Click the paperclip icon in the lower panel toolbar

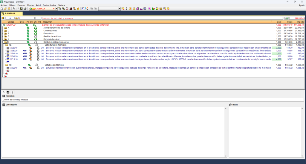click(x=12, y=92)
